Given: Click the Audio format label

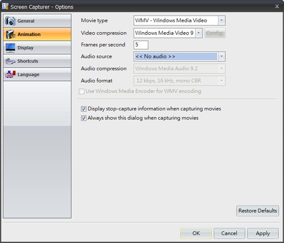Looking at the screenshot, I should coord(97,81).
